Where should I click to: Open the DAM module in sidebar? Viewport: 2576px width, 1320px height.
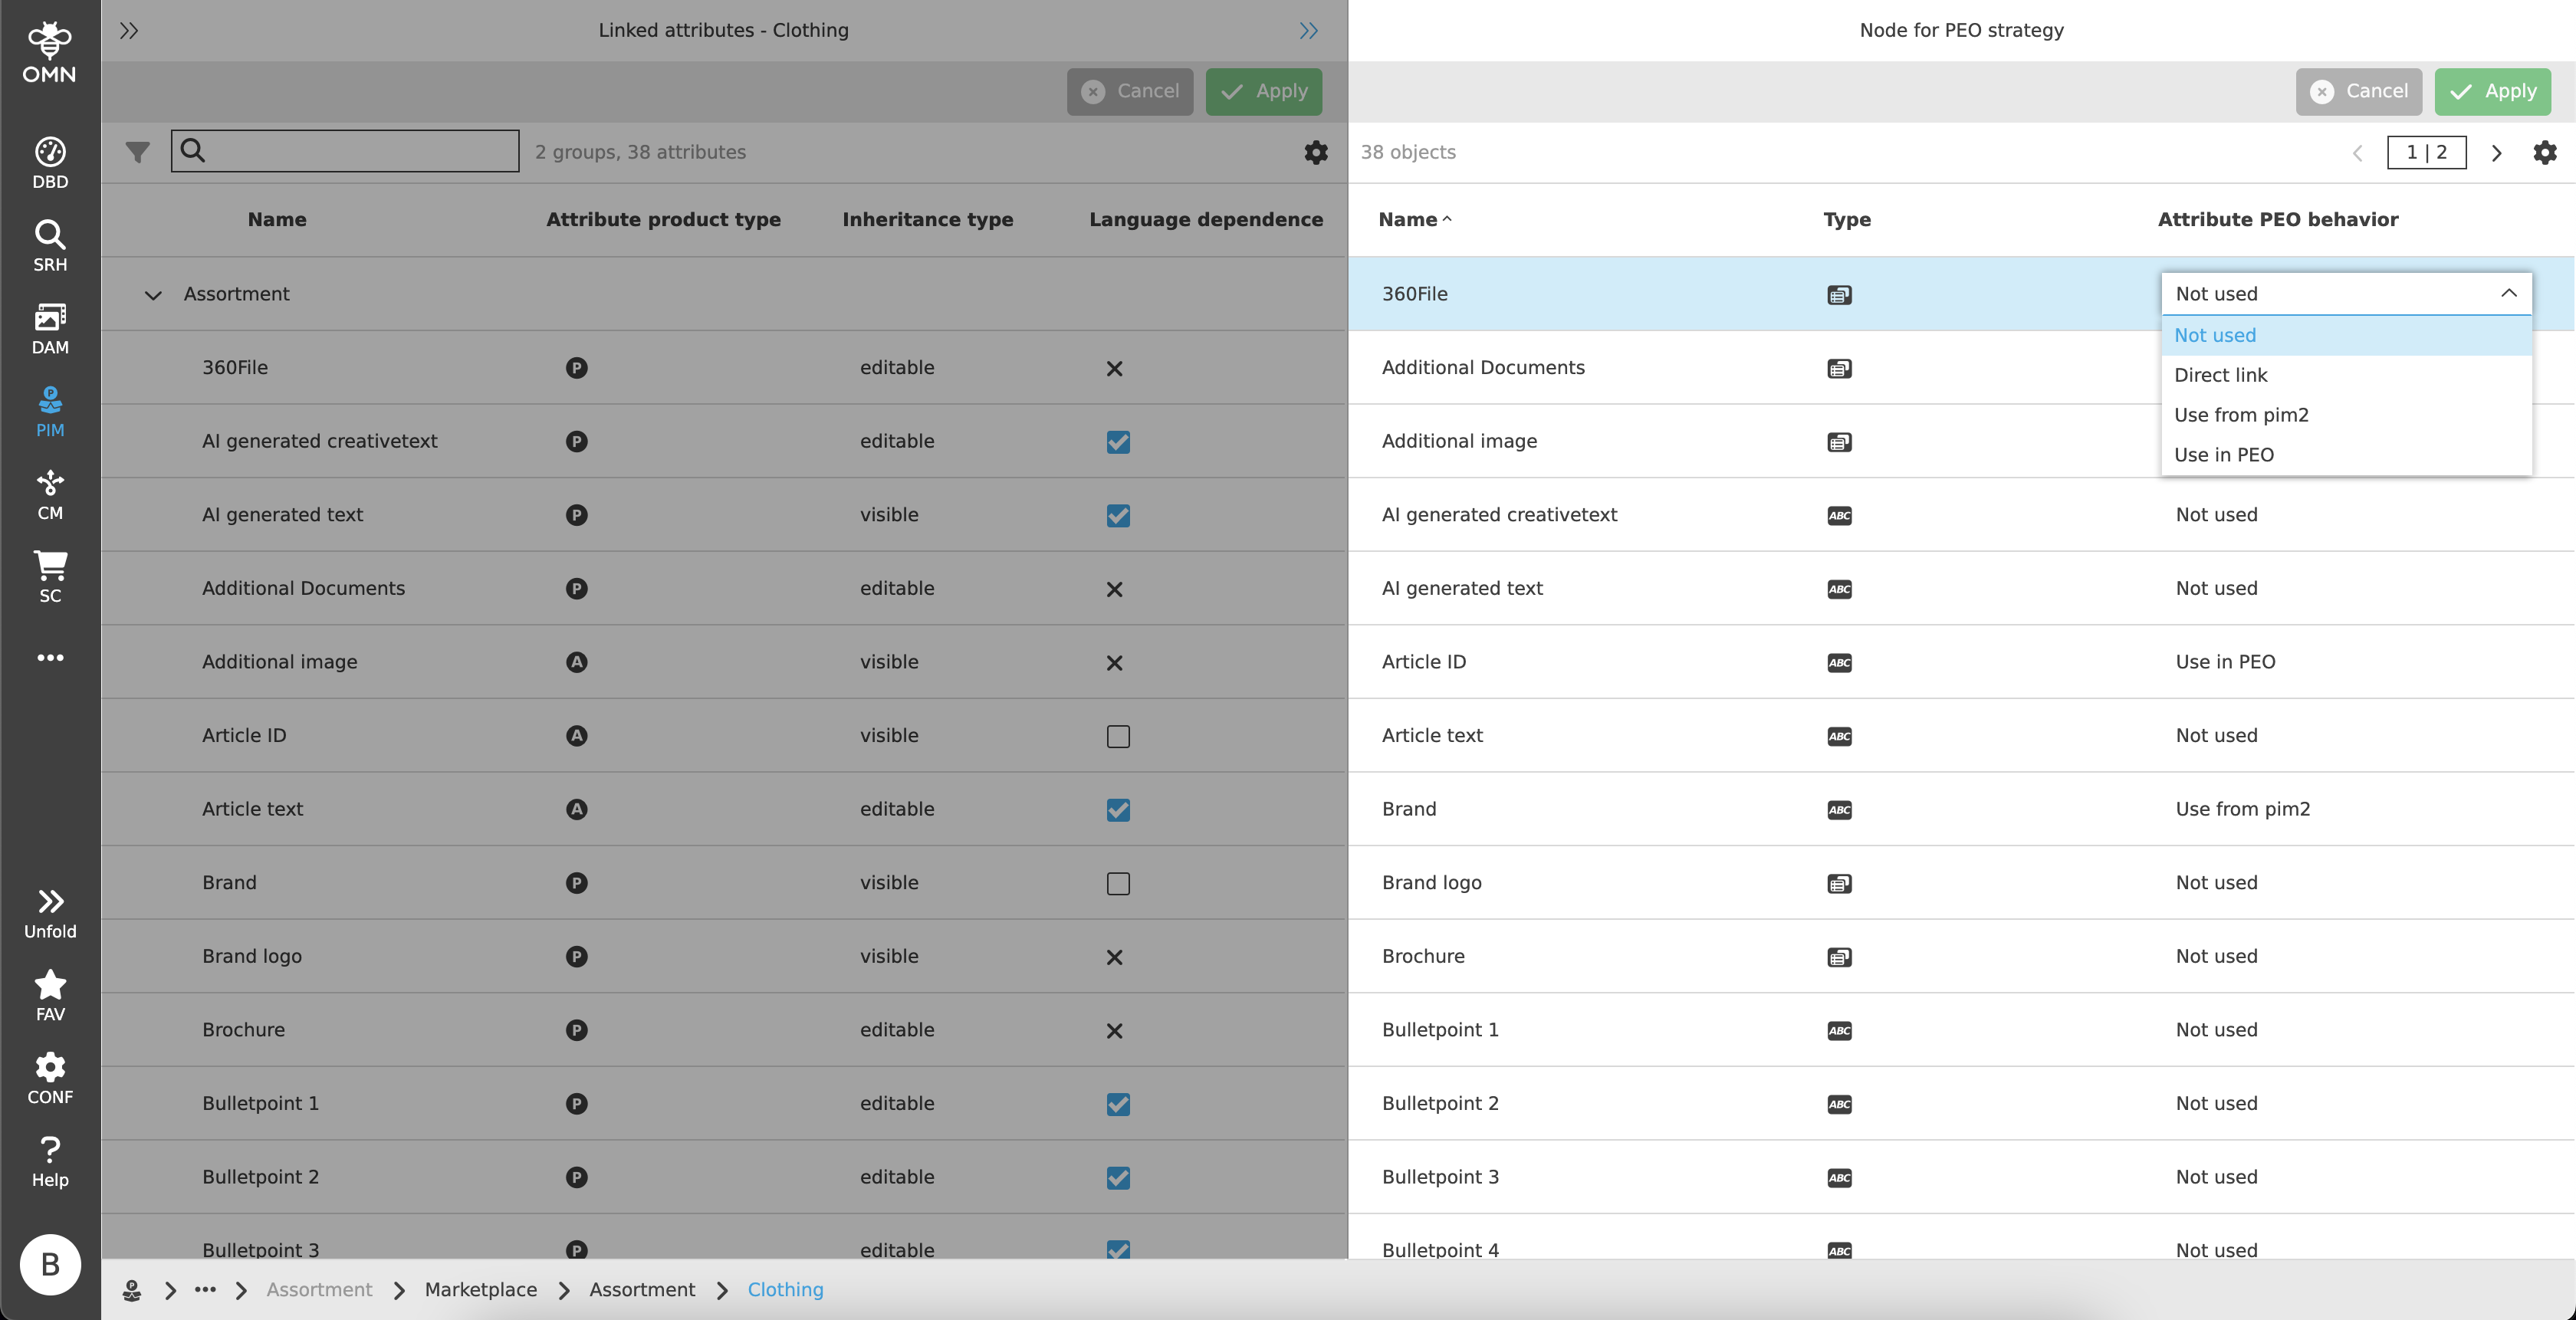(50, 328)
